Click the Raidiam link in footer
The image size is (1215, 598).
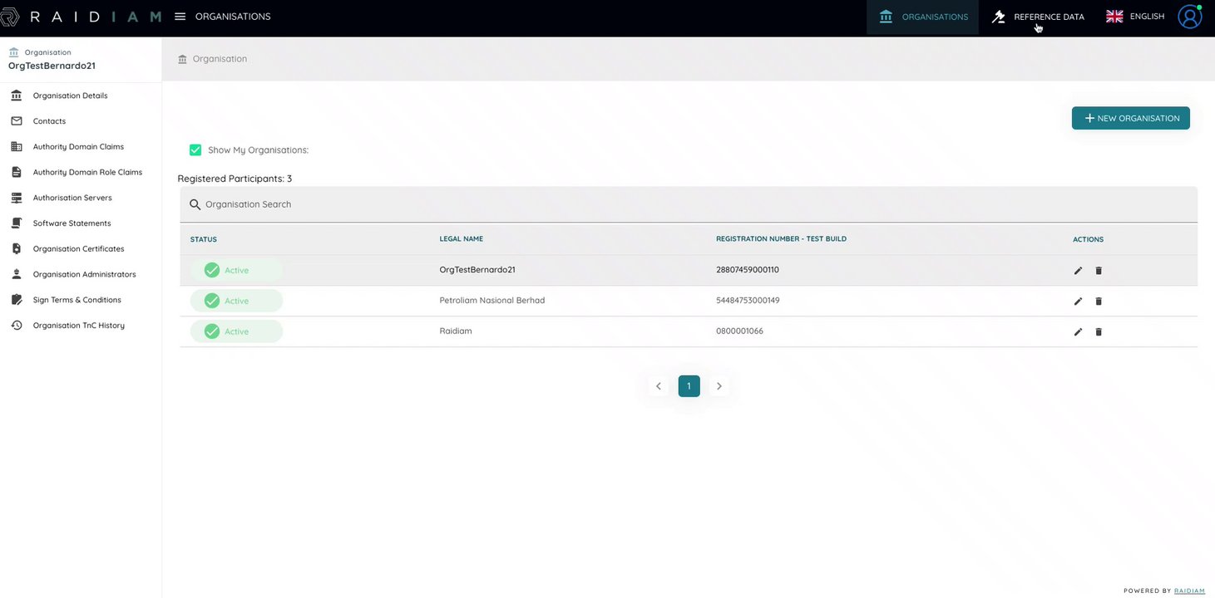(x=1189, y=591)
